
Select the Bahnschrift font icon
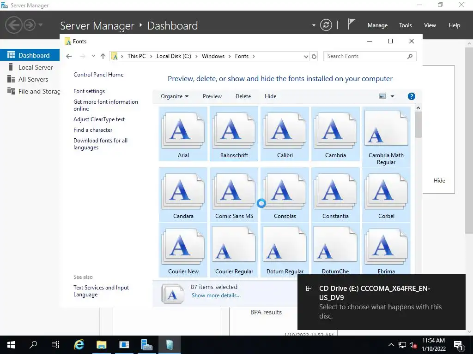tap(234, 134)
